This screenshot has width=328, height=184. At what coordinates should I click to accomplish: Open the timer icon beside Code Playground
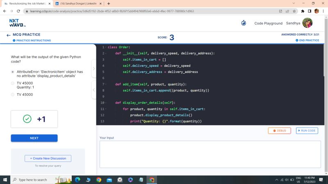(x=244, y=23)
